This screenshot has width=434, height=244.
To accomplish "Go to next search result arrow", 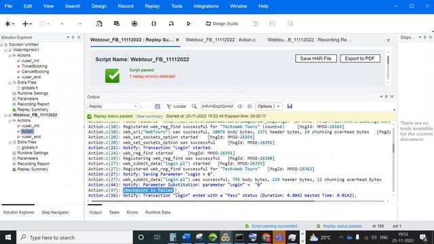I will [x=250, y=106].
